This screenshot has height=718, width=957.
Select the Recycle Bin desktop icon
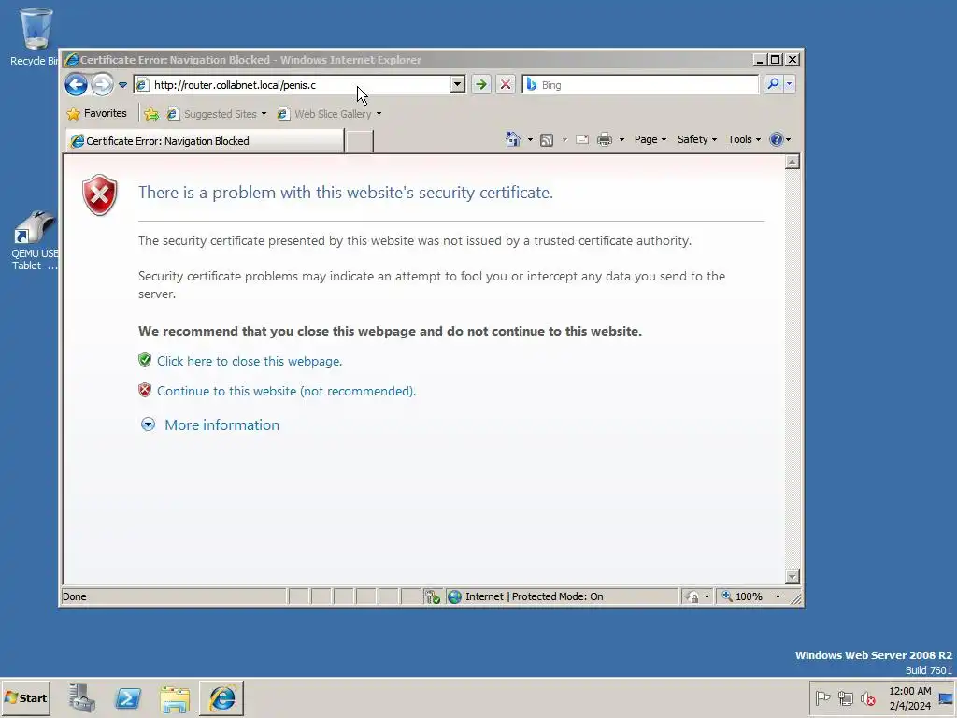coord(35,36)
